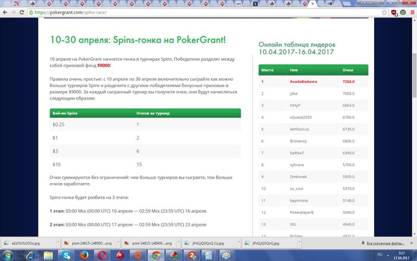This screenshot has width=417, height=261.
Task: Close the downloads bar
Action: tap(412, 243)
